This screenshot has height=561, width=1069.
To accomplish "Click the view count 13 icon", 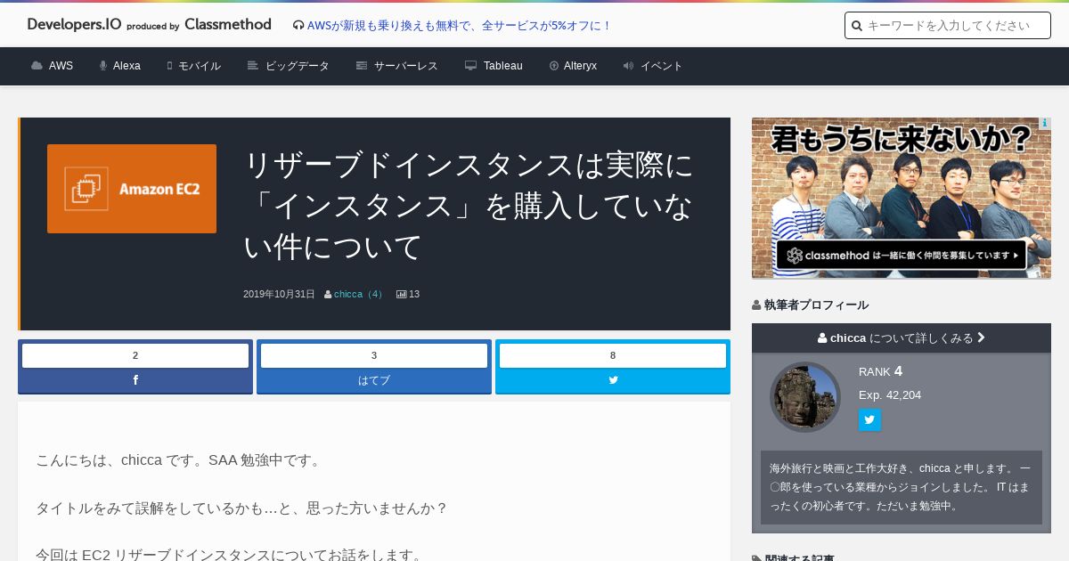I will [402, 294].
